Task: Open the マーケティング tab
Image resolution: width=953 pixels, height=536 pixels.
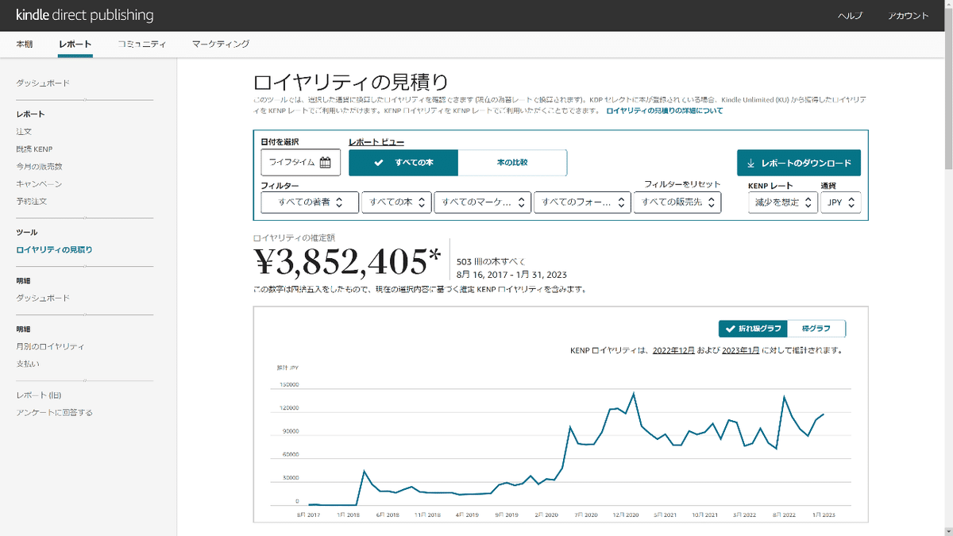Action: [x=221, y=44]
